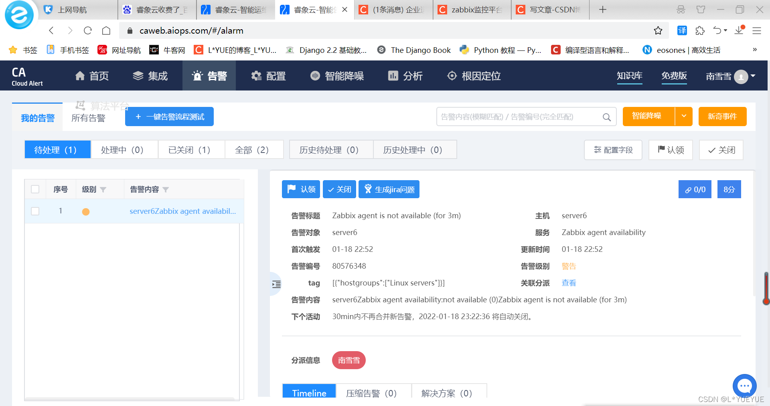
Task: Open a new browser tab
Action: (603, 10)
